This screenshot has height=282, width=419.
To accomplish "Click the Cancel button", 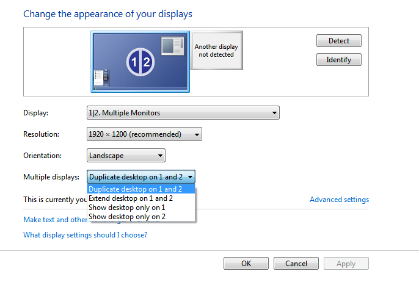I will [296, 264].
